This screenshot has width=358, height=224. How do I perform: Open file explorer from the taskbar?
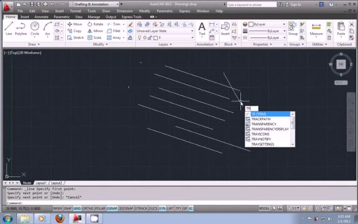pos(25,219)
